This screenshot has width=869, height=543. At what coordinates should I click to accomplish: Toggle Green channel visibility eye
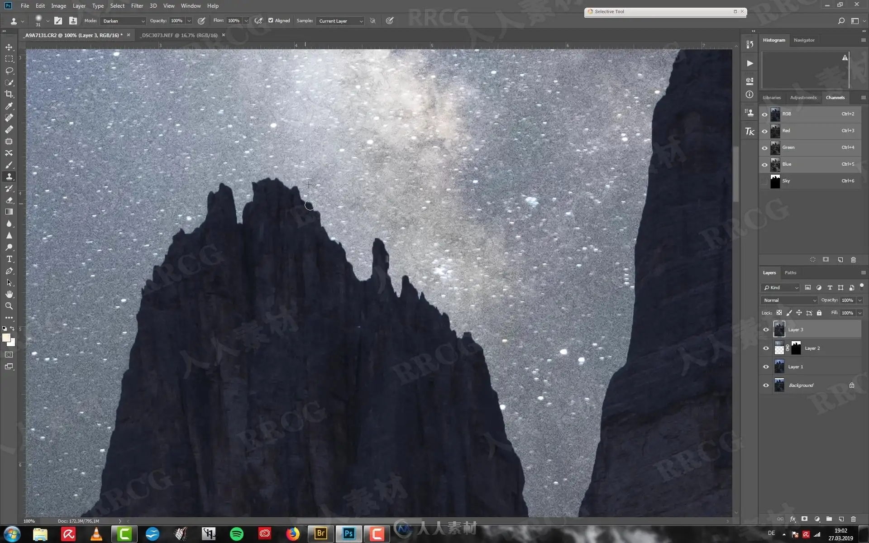764,148
